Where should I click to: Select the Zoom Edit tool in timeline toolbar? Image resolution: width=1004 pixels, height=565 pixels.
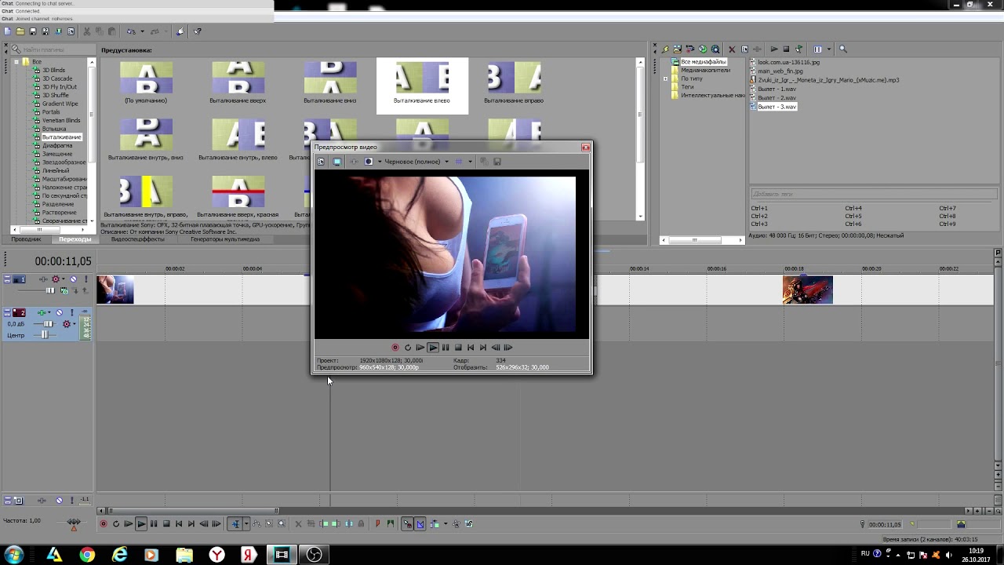click(282, 524)
